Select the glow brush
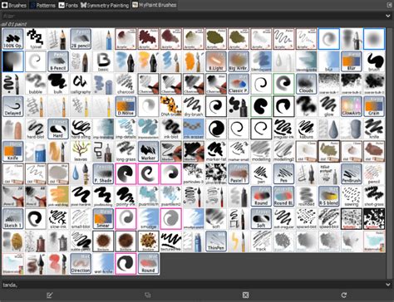 (329, 106)
